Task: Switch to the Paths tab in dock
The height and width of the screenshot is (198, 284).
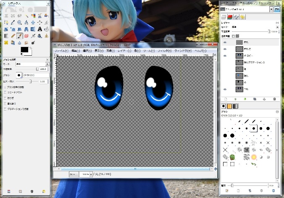Action: [x=237, y=17]
